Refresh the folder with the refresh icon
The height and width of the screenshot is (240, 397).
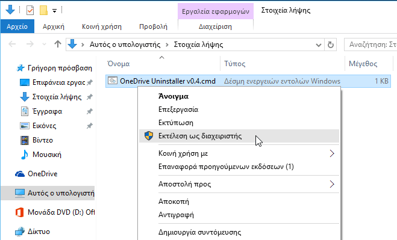point(330,45)
